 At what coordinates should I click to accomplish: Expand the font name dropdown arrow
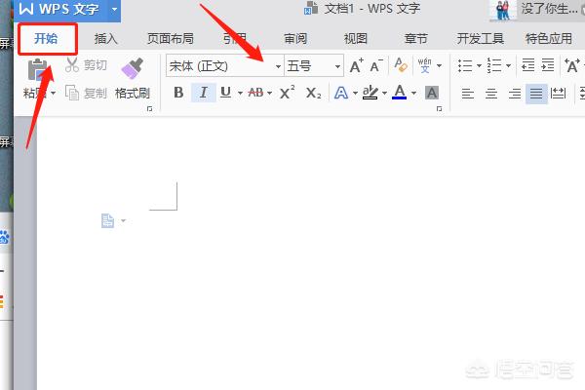[x=278, y=66]
